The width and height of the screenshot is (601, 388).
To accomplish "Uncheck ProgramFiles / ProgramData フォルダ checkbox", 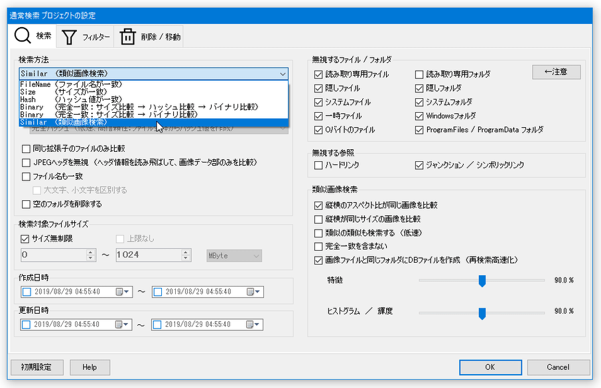I will coord(419,130).
